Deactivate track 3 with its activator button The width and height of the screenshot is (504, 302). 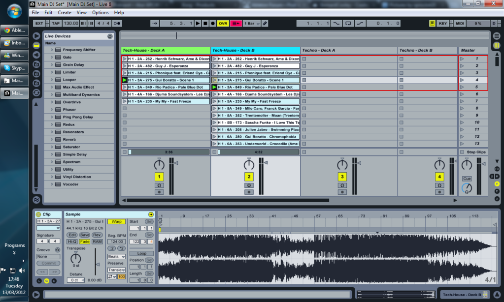coord(342,177)
